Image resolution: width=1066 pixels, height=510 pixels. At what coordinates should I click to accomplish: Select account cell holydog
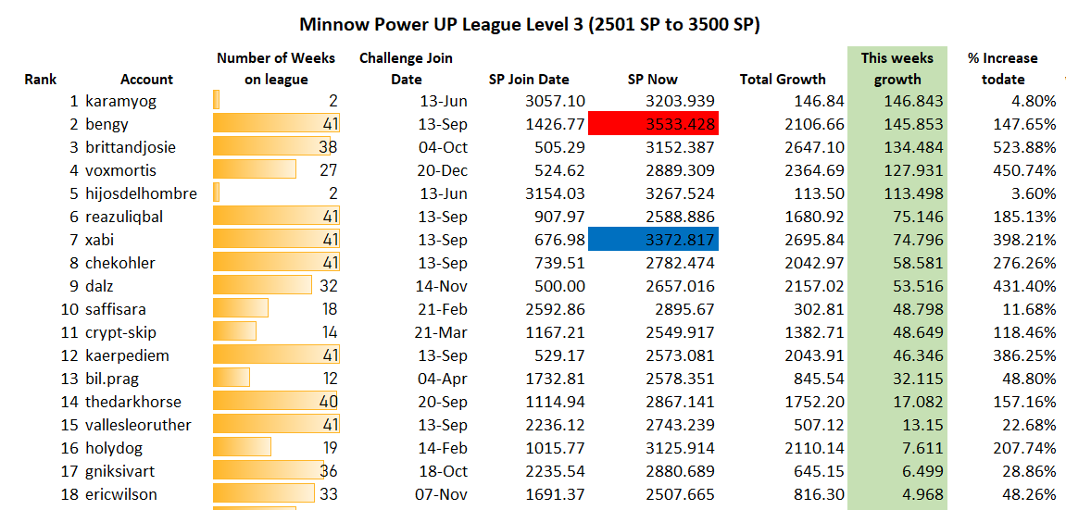click(x=114, y=448)
